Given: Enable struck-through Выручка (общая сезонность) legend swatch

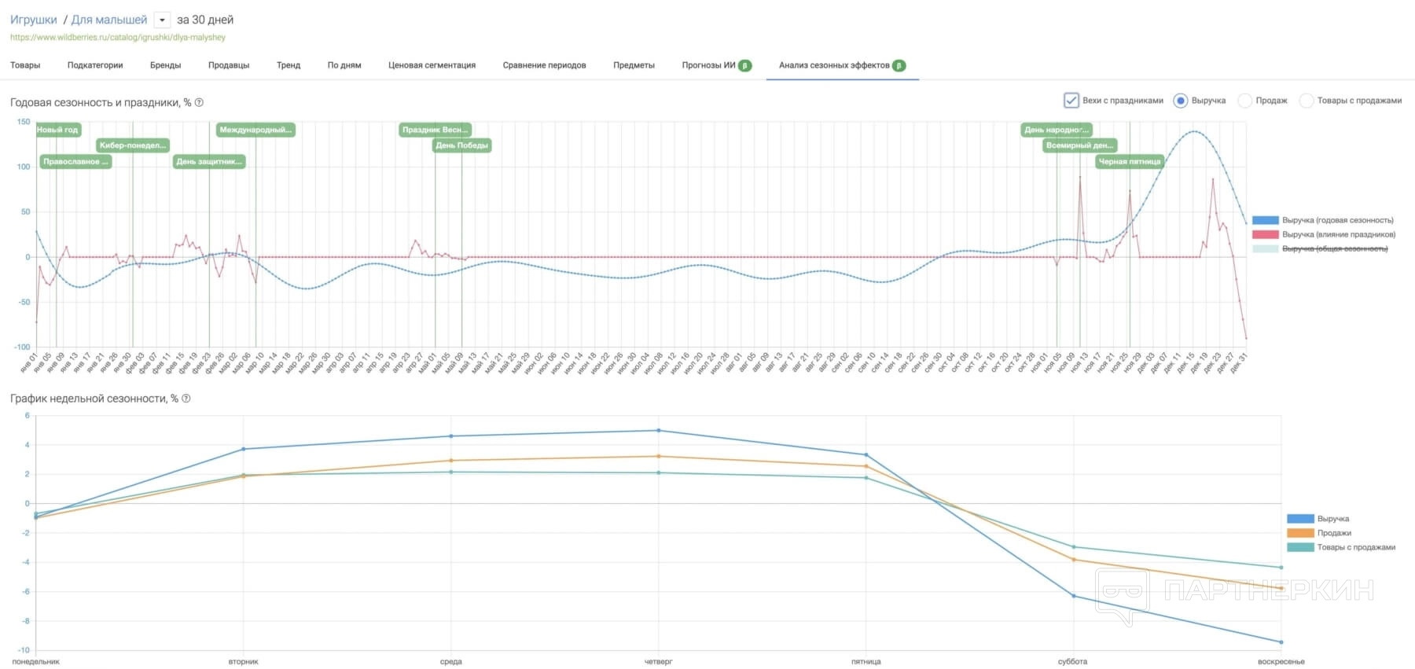Looking at the screenshot, I should pos(1265,248).
